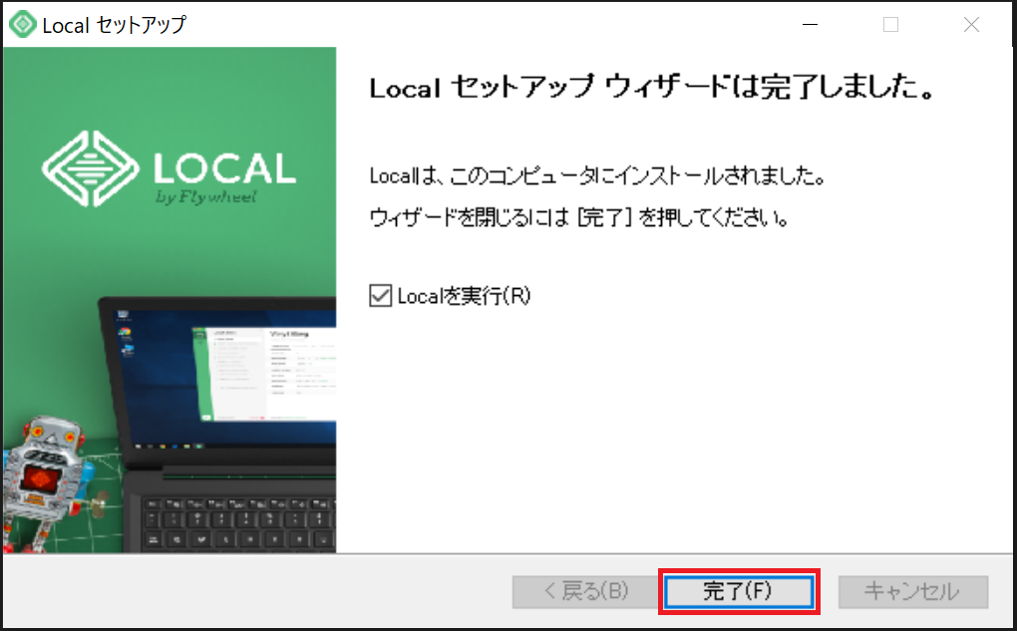Click the text 'Localは、このコンピュータにインストールされました。'
Viewport: 1017px width, 631px height.
click(596, 175)
